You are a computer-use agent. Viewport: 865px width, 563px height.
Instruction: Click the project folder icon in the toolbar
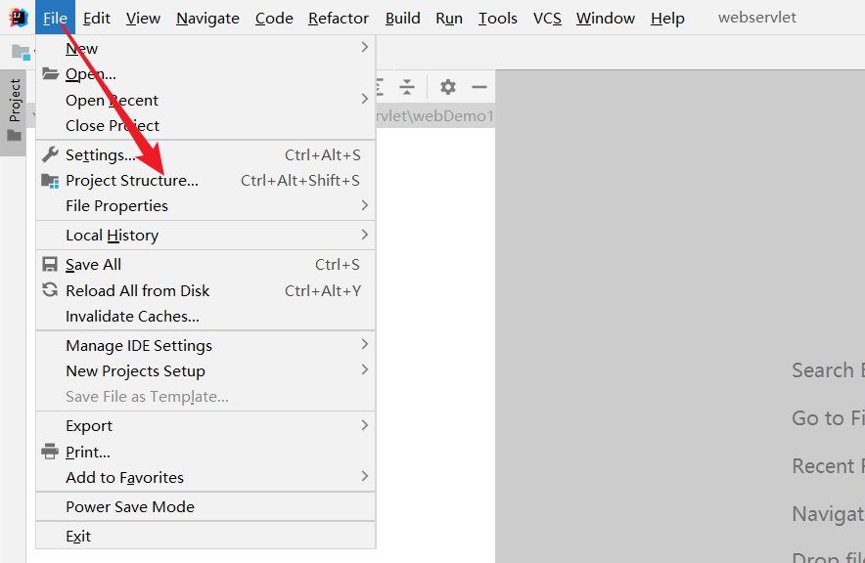pyautogui.click(x=21, y=53)
